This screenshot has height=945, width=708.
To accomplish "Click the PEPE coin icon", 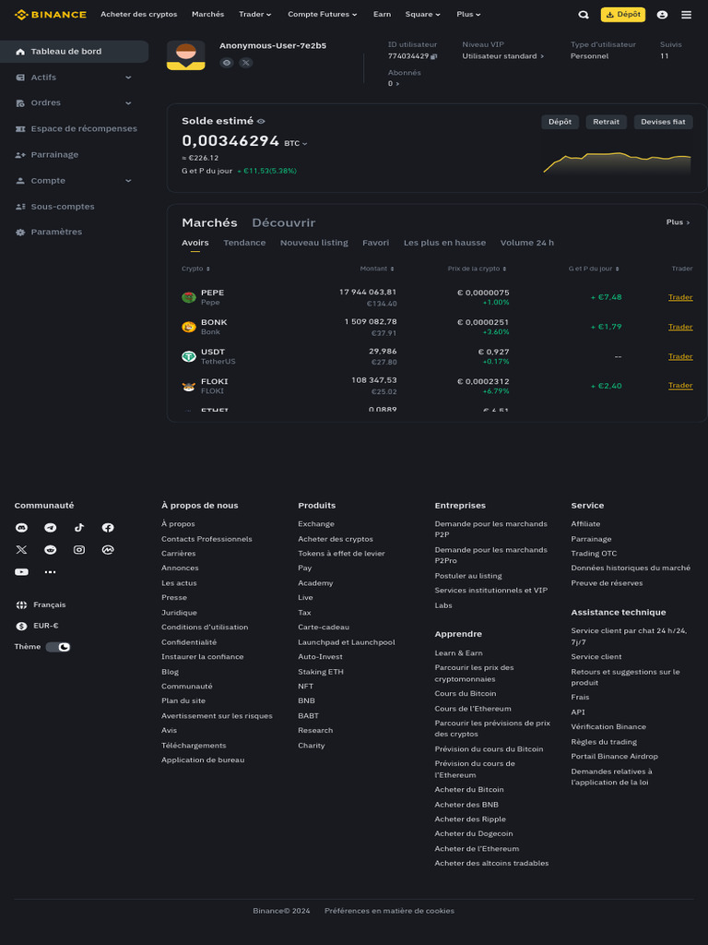I will point(189,297).
